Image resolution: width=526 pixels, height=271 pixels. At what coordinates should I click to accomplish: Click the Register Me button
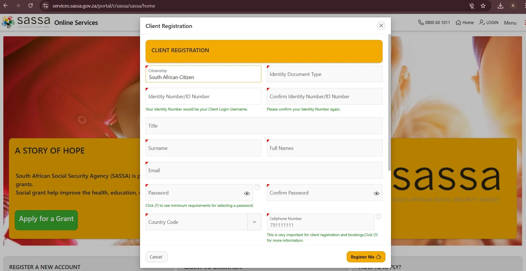366,257
